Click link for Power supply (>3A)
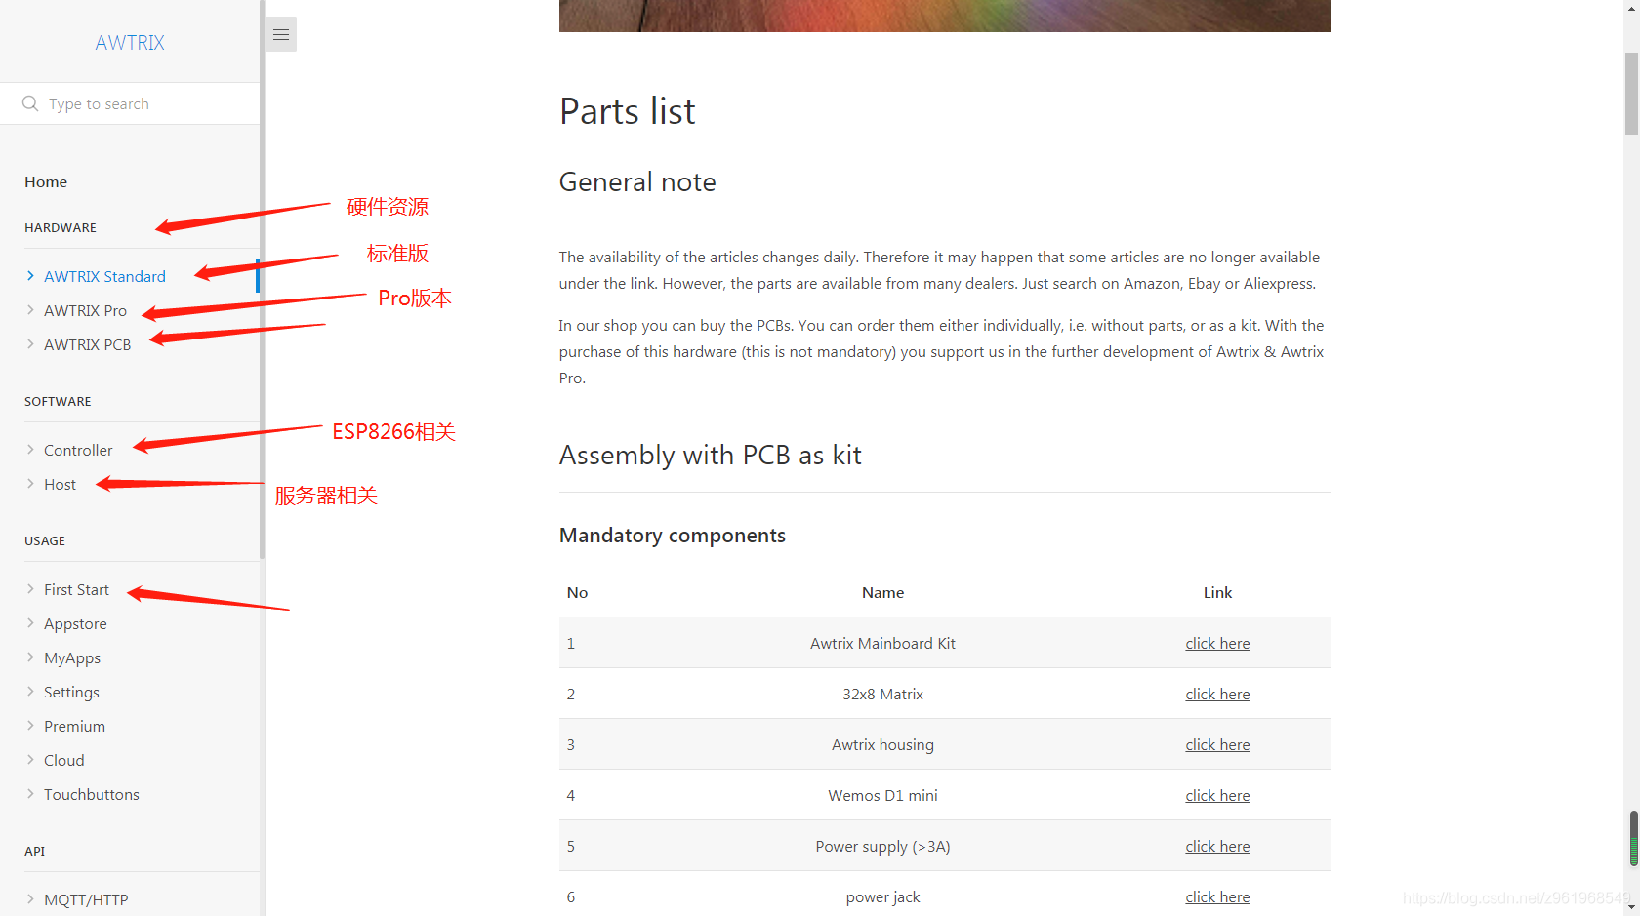The image size is (1640, 916). (1217, 846)
